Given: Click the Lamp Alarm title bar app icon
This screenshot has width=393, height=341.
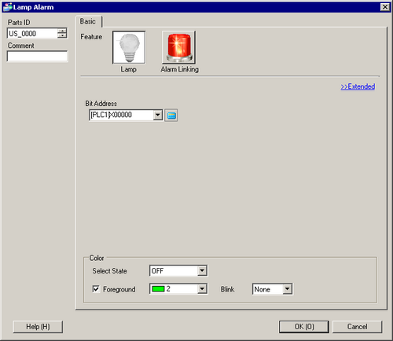Looking at the screenshot, I should (x=8, y=7).
